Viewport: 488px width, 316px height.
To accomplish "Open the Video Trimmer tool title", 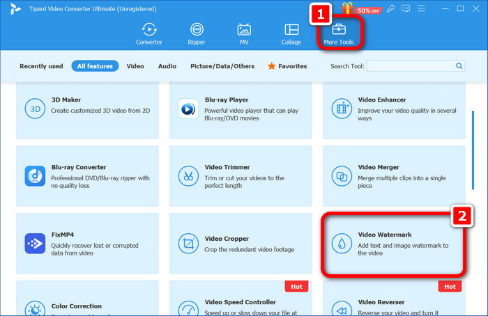I will 227,167.
